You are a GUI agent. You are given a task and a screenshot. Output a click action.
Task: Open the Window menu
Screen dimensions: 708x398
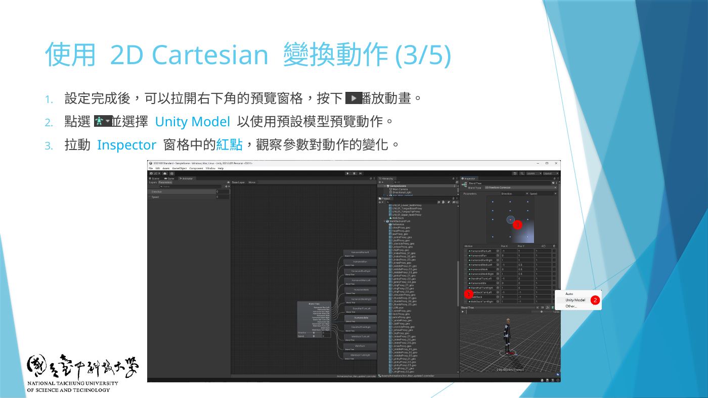(x=210, y=168)
